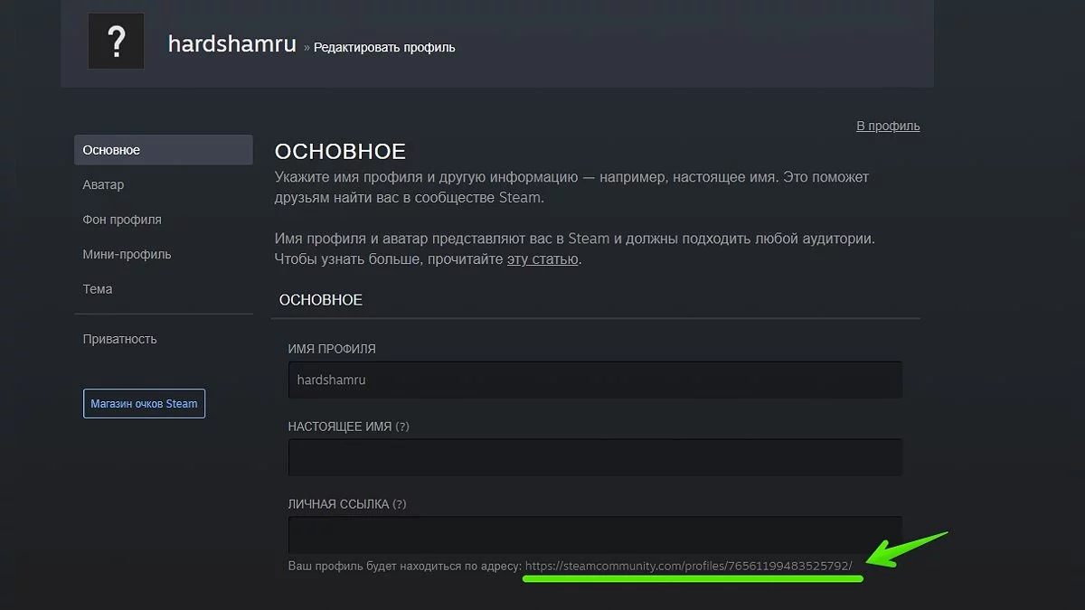Image resolution: width=1085 pixels, height=610 pixels.
Task: Switch to Фон профиля section
Action: point(122,220)
